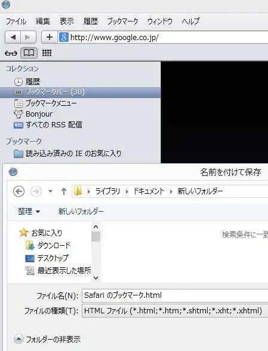The height and width of the screenshot is (351, 268).
Task: Click scroll down arrow in navigation pane
Action: [x=96, y=278]
